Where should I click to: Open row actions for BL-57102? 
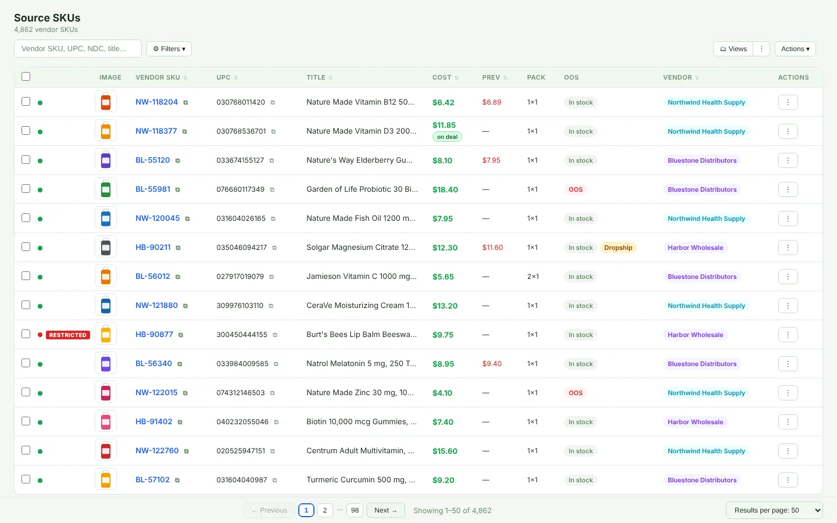pos(788,480)
